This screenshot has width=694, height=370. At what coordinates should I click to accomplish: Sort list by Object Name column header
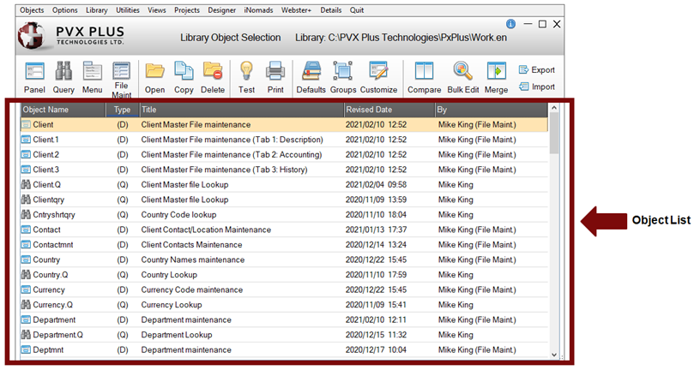tap(62, 110)
